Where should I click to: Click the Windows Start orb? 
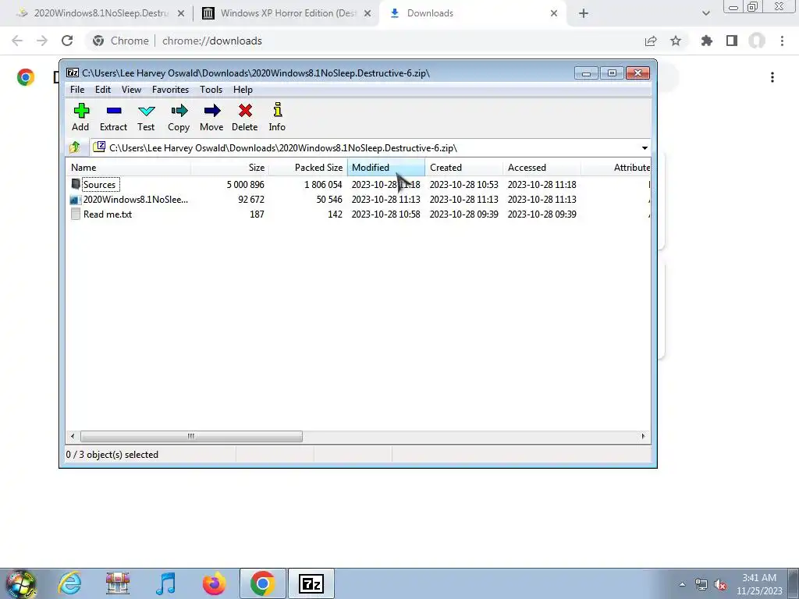pos(20,583)
